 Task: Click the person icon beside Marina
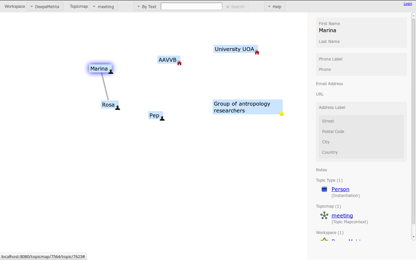(111, 71)
